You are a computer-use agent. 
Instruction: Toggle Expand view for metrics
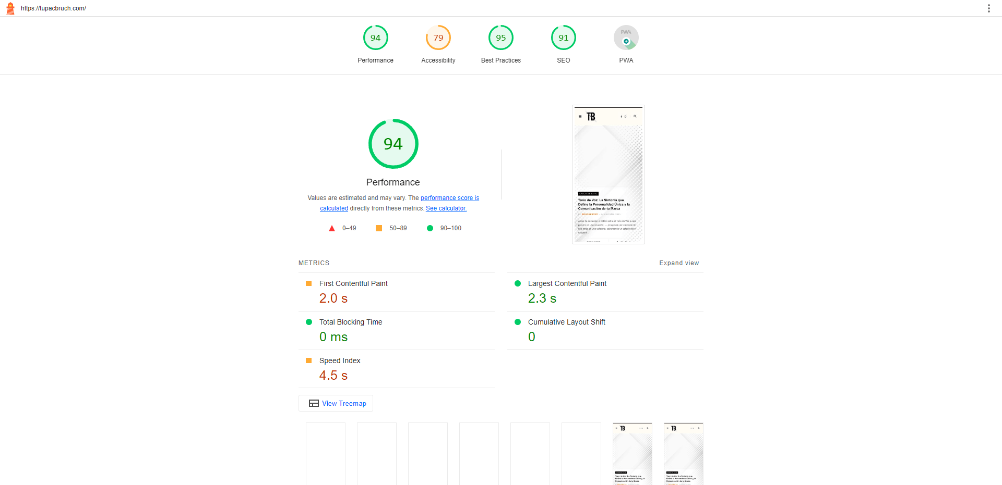tap(678, 263)
